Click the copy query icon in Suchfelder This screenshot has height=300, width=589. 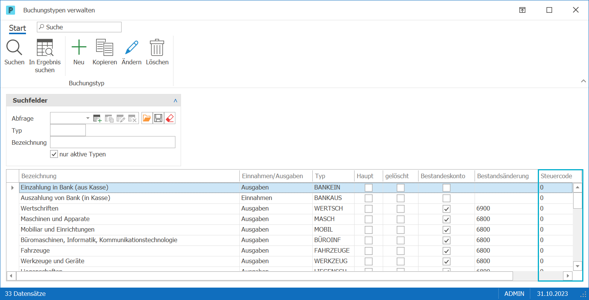[x=109, y=118]
